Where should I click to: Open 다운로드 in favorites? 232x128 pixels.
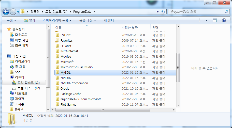point(21,35)
